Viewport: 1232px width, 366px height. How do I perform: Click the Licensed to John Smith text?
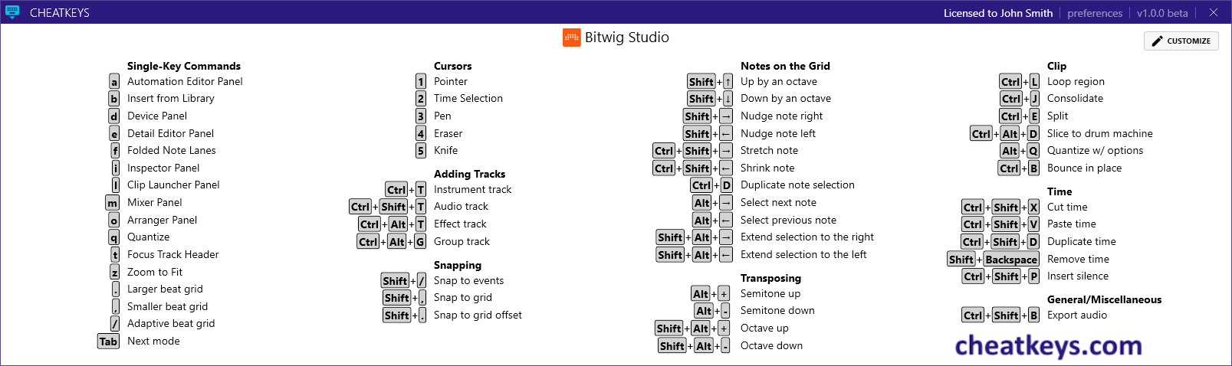pyautogui.click(x=998, y=13)
